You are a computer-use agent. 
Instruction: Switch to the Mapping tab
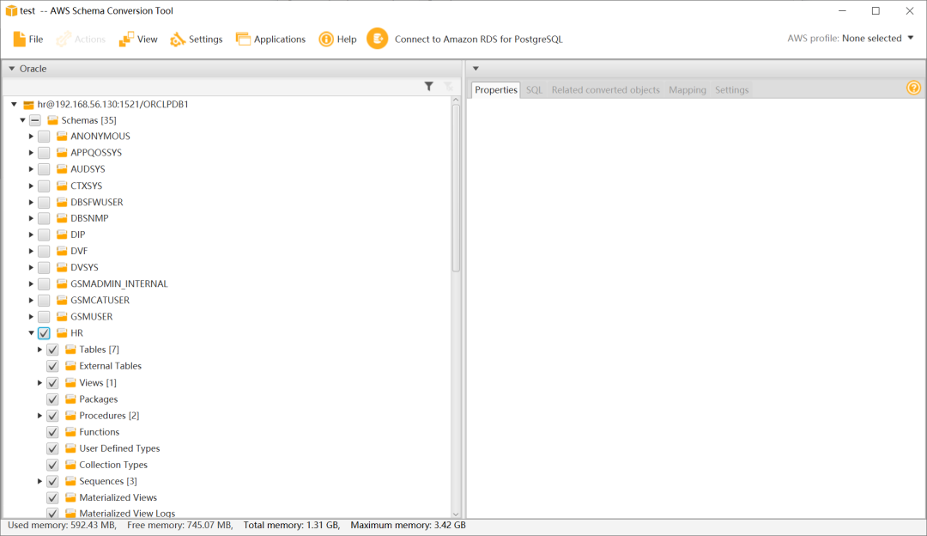coord(687,90)
